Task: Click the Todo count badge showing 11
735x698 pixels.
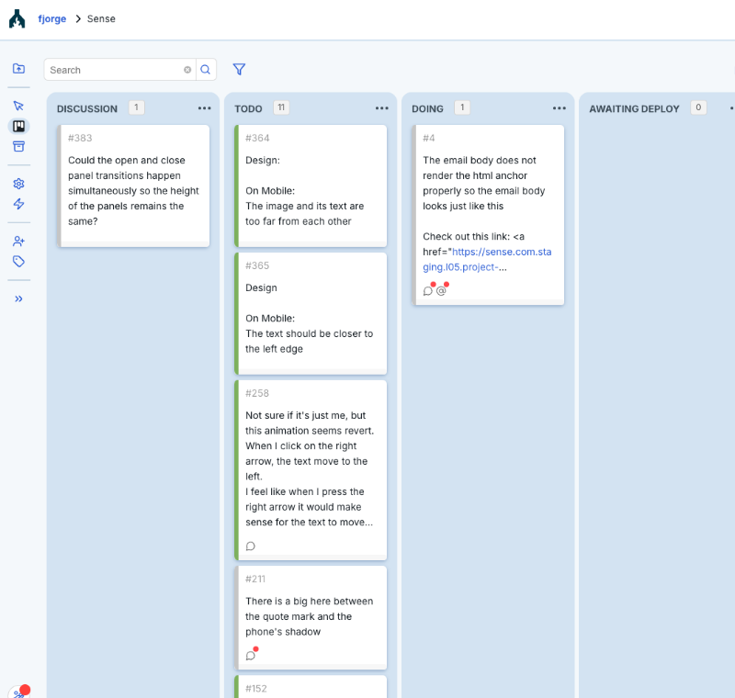Action: pyautogui.click(x=281, y=107)
